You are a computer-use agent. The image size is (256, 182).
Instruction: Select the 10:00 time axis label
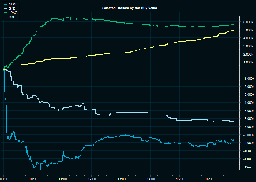click(33, 179)
